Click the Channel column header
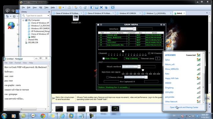 [x=131, y=33]
